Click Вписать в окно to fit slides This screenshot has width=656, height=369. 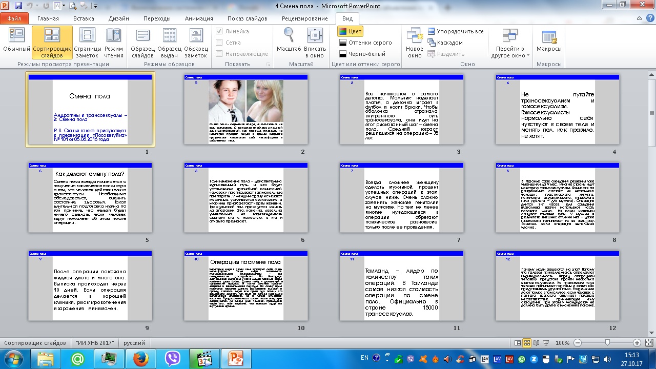[315, 42]
